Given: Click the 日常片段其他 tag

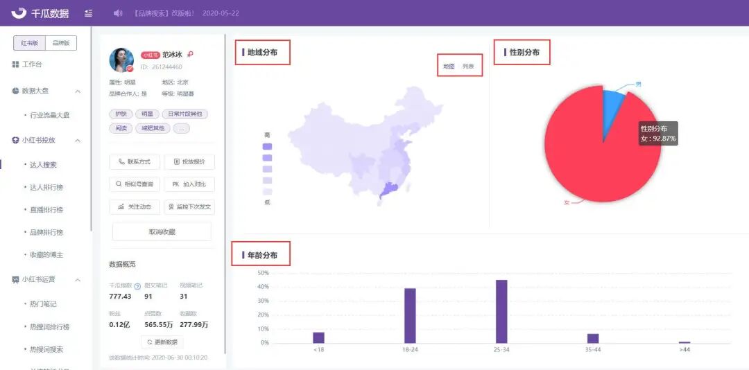Looking at the screenshot, I should (185, 114).
